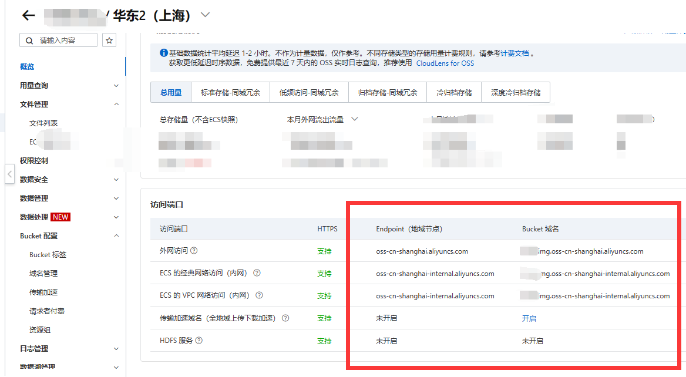This screenshot has width=686, height=377.
Task: Expand the 本月外网流出流量 dropdown
Action: point(355,119)
